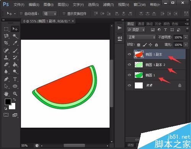The height and width of the screenshot is (149, 191).
Task: Toggle Quick Mask mode
Action: tap(6, 115)
